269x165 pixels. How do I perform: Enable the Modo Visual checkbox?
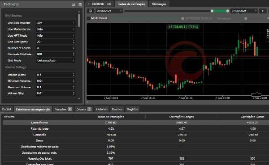(88, 18)
